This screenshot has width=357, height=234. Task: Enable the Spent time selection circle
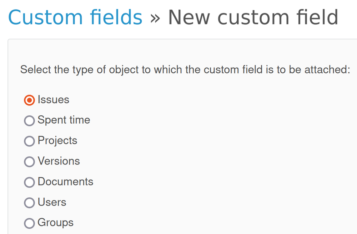[29, 121]
